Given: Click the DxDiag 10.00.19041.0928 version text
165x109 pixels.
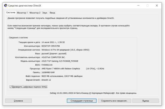Looking at the screenshot, I should click(93, 93).
